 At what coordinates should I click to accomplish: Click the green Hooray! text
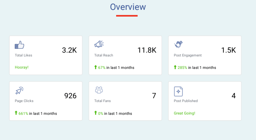point(22,67)
